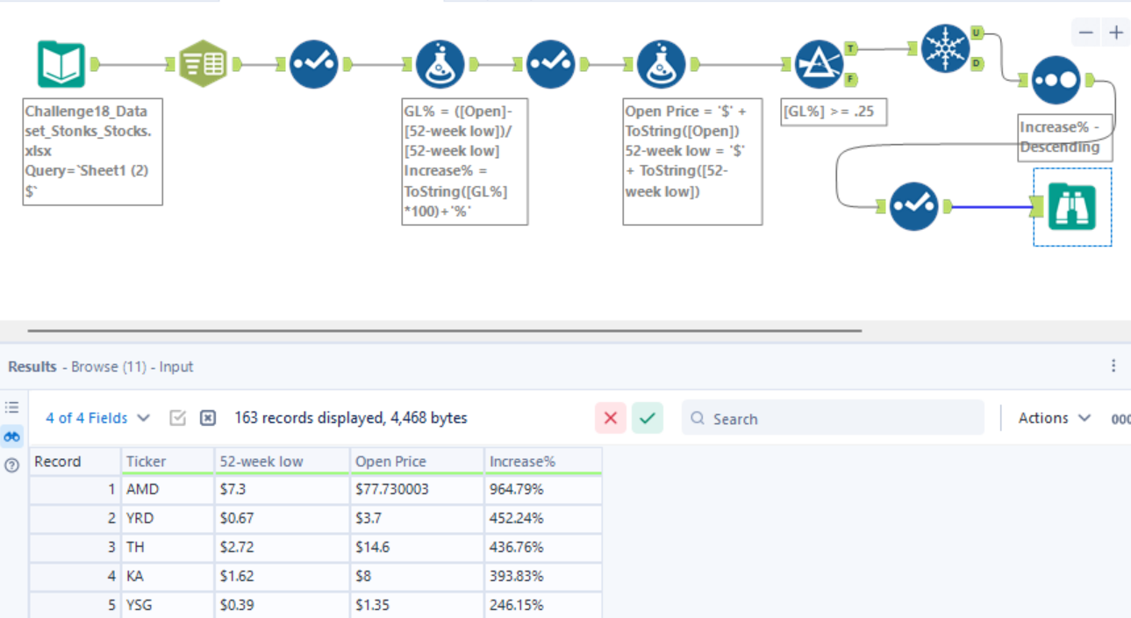Click the Filter tool's True output anchor
The width and height of the screenshot is (1131, 618).
click(851, 49)
